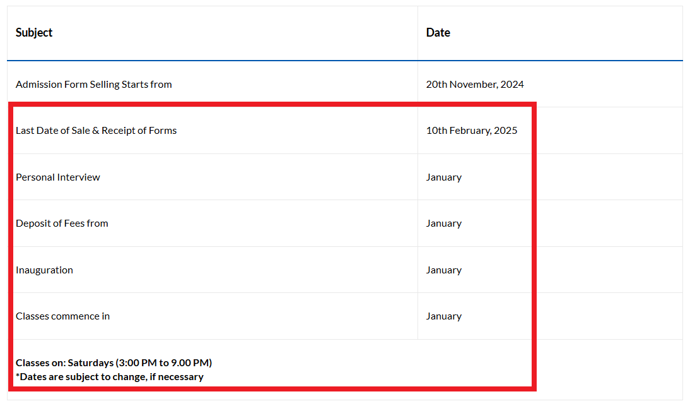695x406 pixels.
Task: Click January date in Personal Interview row
Action: click(444, 177)
